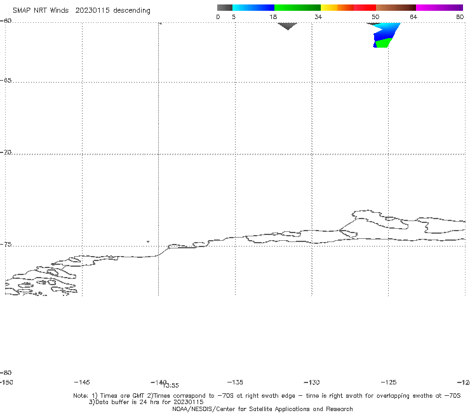Screen dimensions: 470x413
Task: Click the gray wind swath triangle
Action: click(288, 26)
